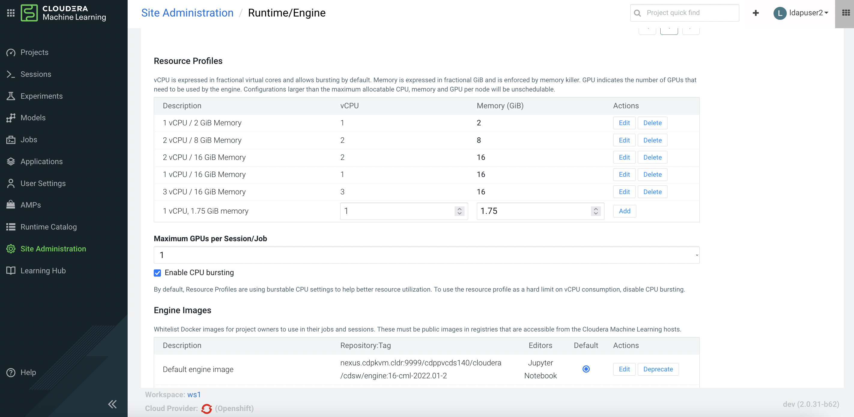Expand Maximum GPUs per Session/Job dropdown

click(426, 255)
